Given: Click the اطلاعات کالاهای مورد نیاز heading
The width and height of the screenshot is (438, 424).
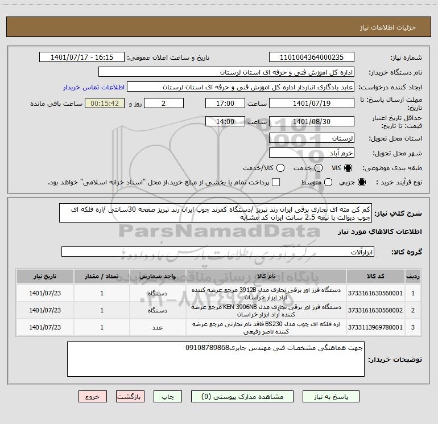Looking at the screenshot, I should tap(380, 232).
